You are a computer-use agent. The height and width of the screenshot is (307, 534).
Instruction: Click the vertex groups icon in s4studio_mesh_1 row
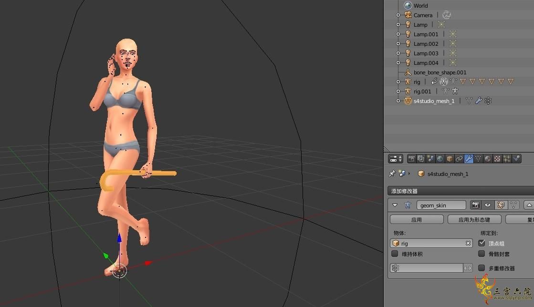coord(488,101)
